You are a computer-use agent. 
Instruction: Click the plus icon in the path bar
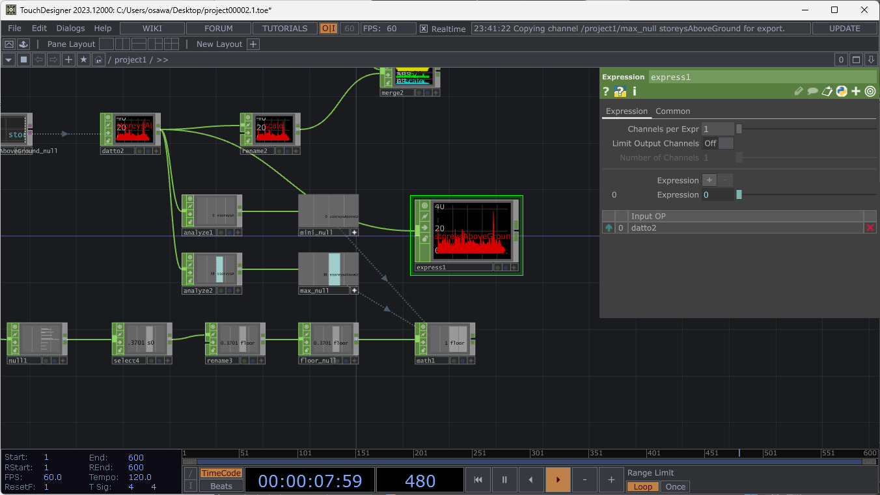coord(68,60)
